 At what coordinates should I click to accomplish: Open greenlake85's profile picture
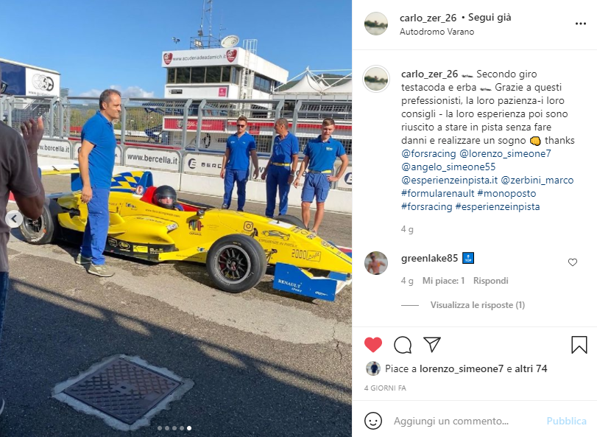pos(376,263)
